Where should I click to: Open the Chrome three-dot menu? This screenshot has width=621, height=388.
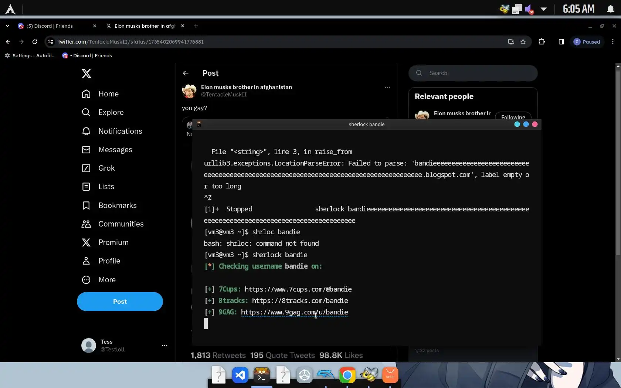pos(613,42)
